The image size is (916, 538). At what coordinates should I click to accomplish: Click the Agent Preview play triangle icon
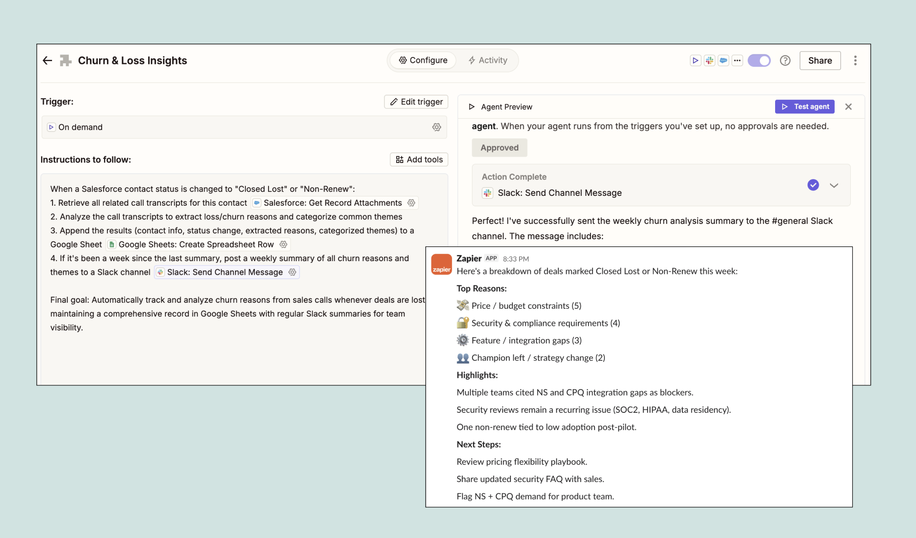point(471,107)
